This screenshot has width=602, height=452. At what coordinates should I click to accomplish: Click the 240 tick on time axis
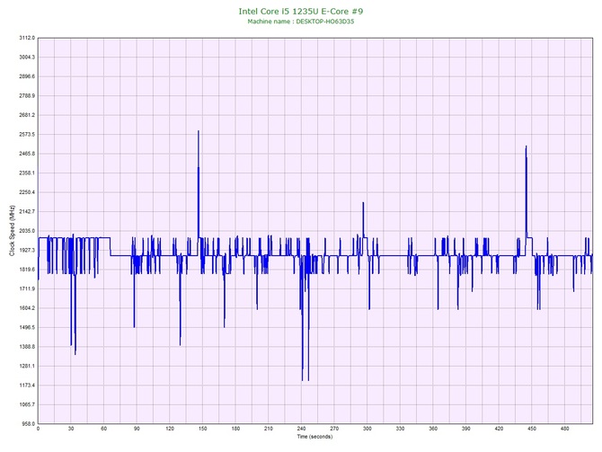[x=301, y=429]
